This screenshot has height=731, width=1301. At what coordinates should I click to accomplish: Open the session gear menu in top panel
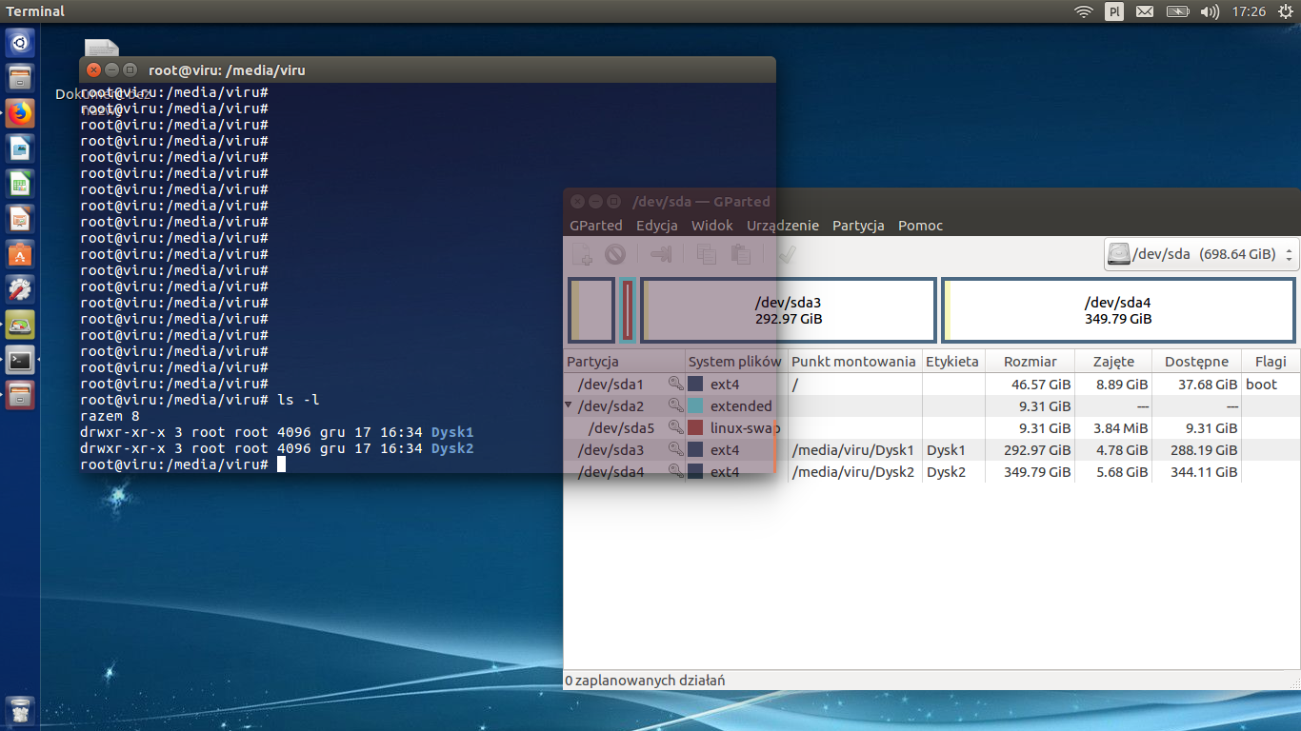(x=1285, y=11)
